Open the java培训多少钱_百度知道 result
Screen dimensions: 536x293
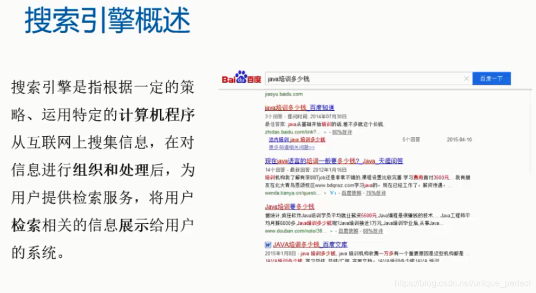pos(299,108)
